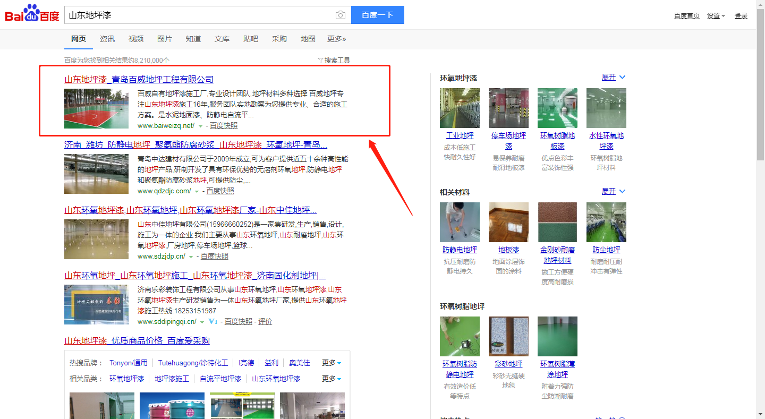Screen dimensions: 765x419
Task: Open 防静电地坪 sidebar link
Action: [460, 250]
